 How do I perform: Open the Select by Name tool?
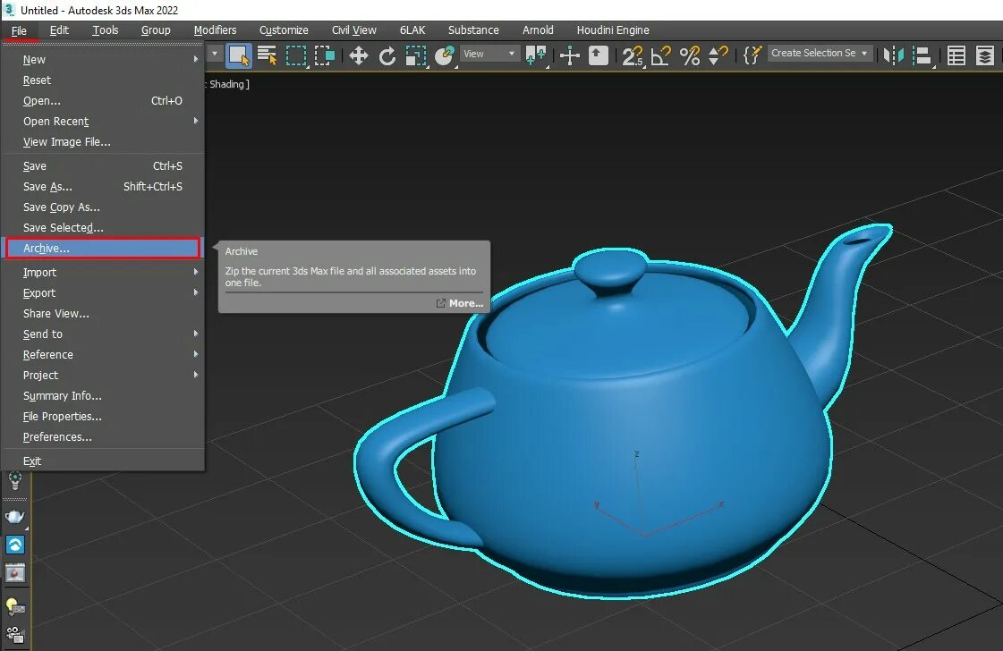[267, 55]
